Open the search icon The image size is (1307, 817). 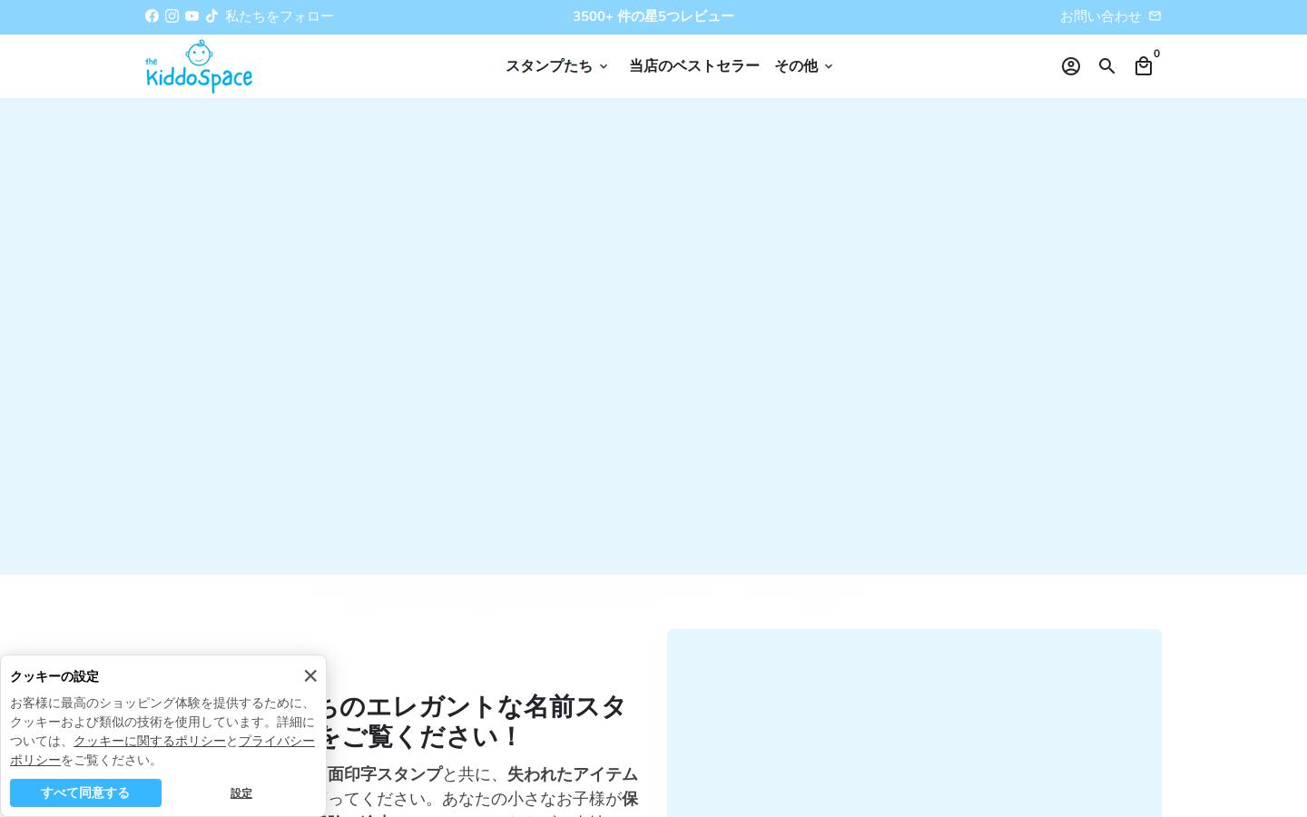tap(1107, 66)
